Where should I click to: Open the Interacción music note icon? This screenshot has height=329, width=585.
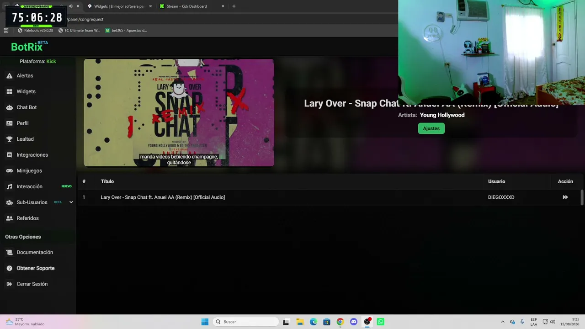pyautogui.click(x=9, y=186)
